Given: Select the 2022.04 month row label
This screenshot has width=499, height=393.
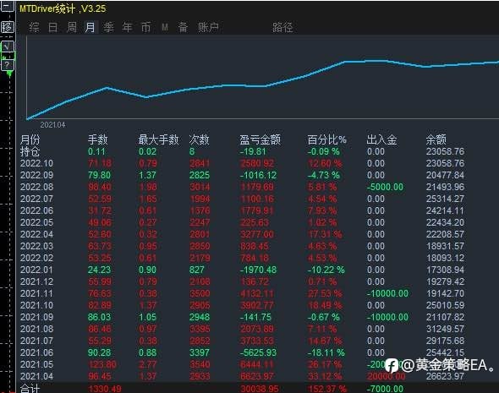Looking at the screenshot, I should click(x=36, y=234).
